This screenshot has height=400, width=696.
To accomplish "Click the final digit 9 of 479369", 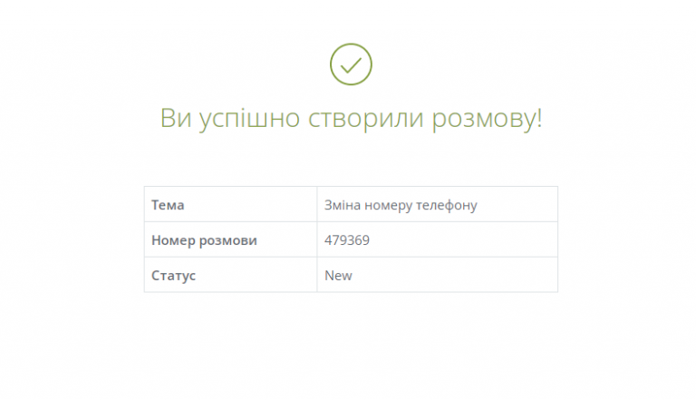I will pyautogui.click(x=366, y=240).
